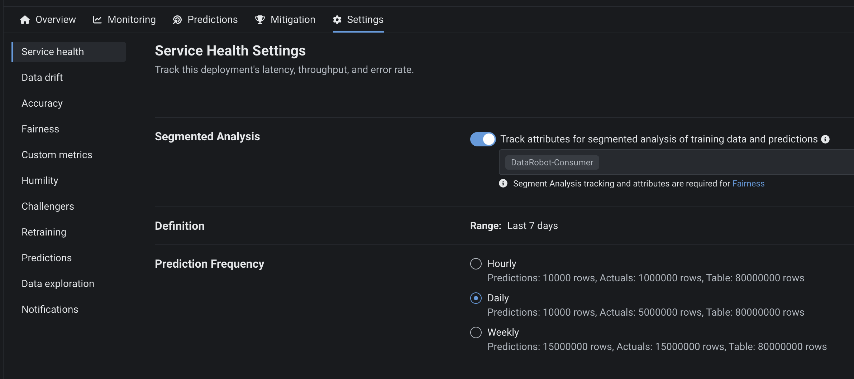Click the Predictions tab's swirl icon
The height and width of the screenshot is (379, 854).
tap(177, 20)
